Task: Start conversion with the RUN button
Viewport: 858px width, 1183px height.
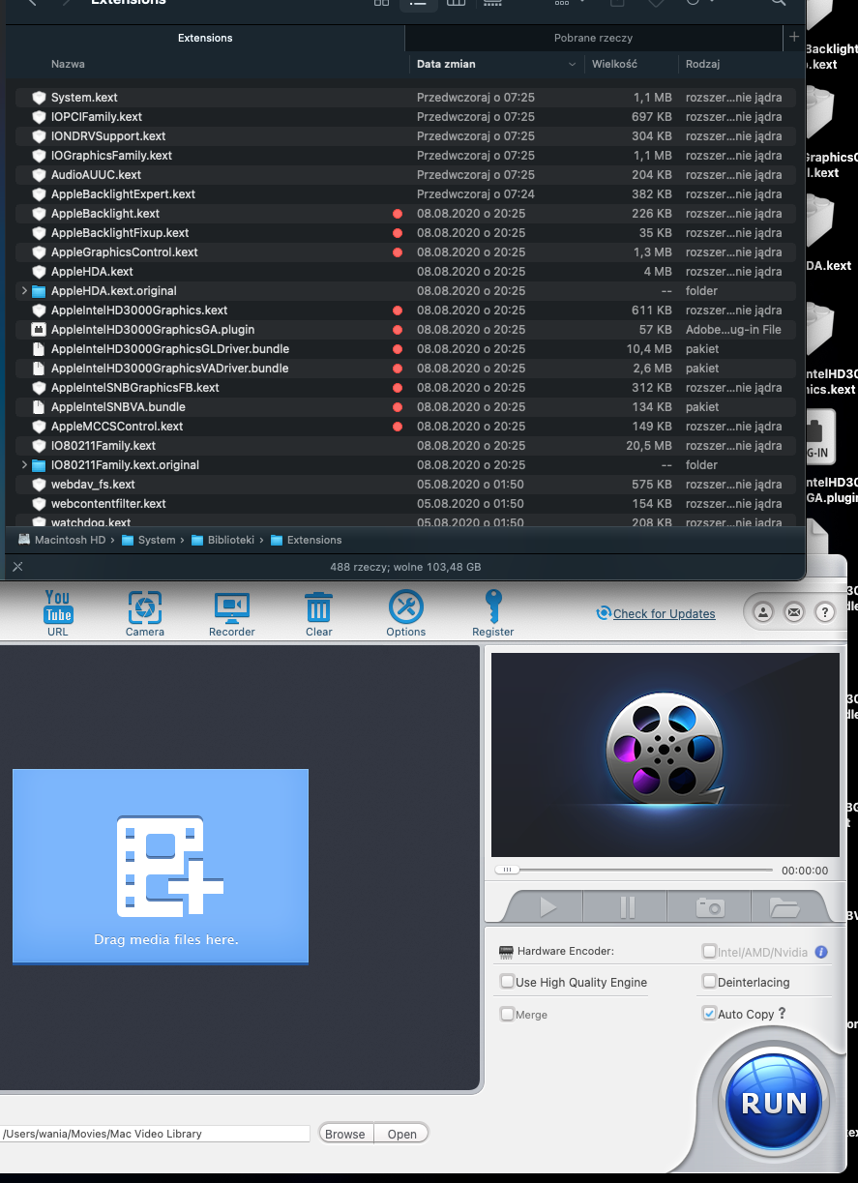Action: pyautogui.click(x=774, y=1103)
